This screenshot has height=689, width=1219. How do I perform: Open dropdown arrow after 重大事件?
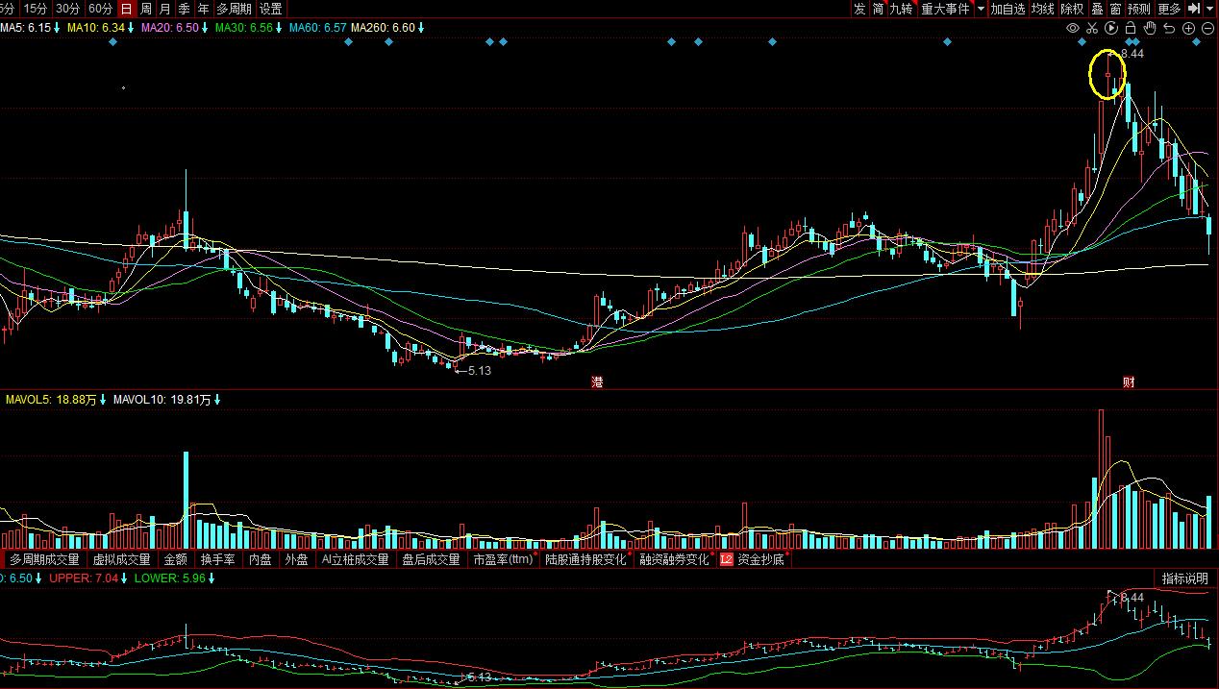pos(981,9)
